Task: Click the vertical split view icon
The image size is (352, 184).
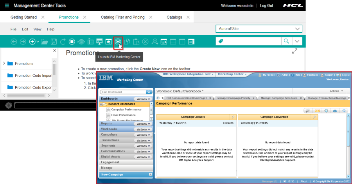Action: [182, 42]
